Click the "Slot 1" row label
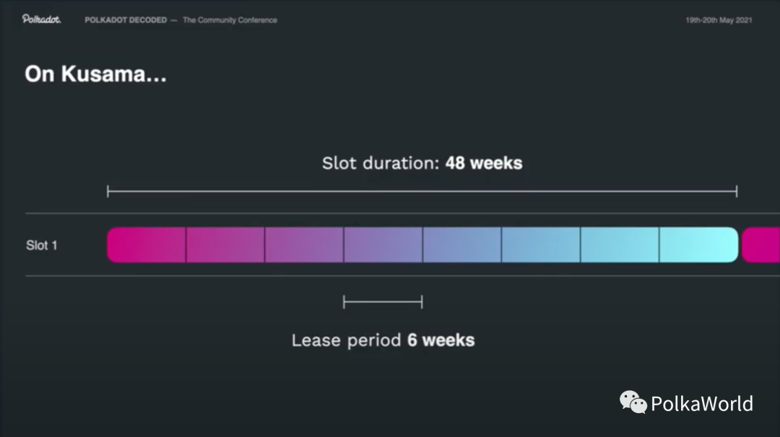This screenshot has width=780, height=437. click(42, 245)
